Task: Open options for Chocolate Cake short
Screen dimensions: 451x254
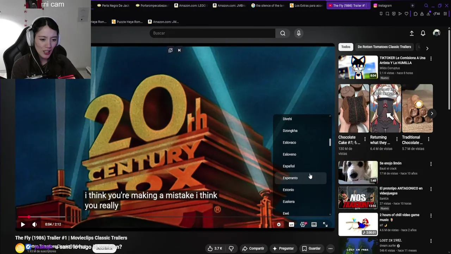Action: [x=365, y=139]
